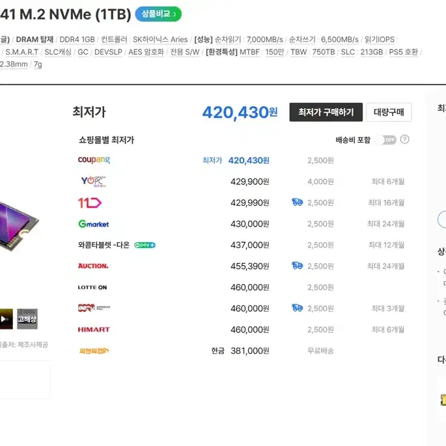This screenshot has width=446, height=446.
Task: Open the 고해상 image thumbnail
Action: pos(27,319)
